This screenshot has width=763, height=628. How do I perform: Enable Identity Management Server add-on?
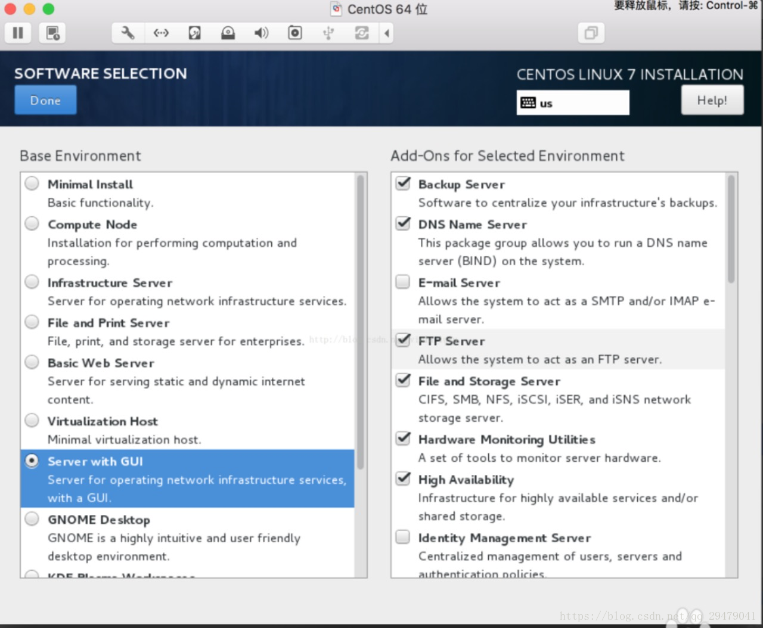404,537
